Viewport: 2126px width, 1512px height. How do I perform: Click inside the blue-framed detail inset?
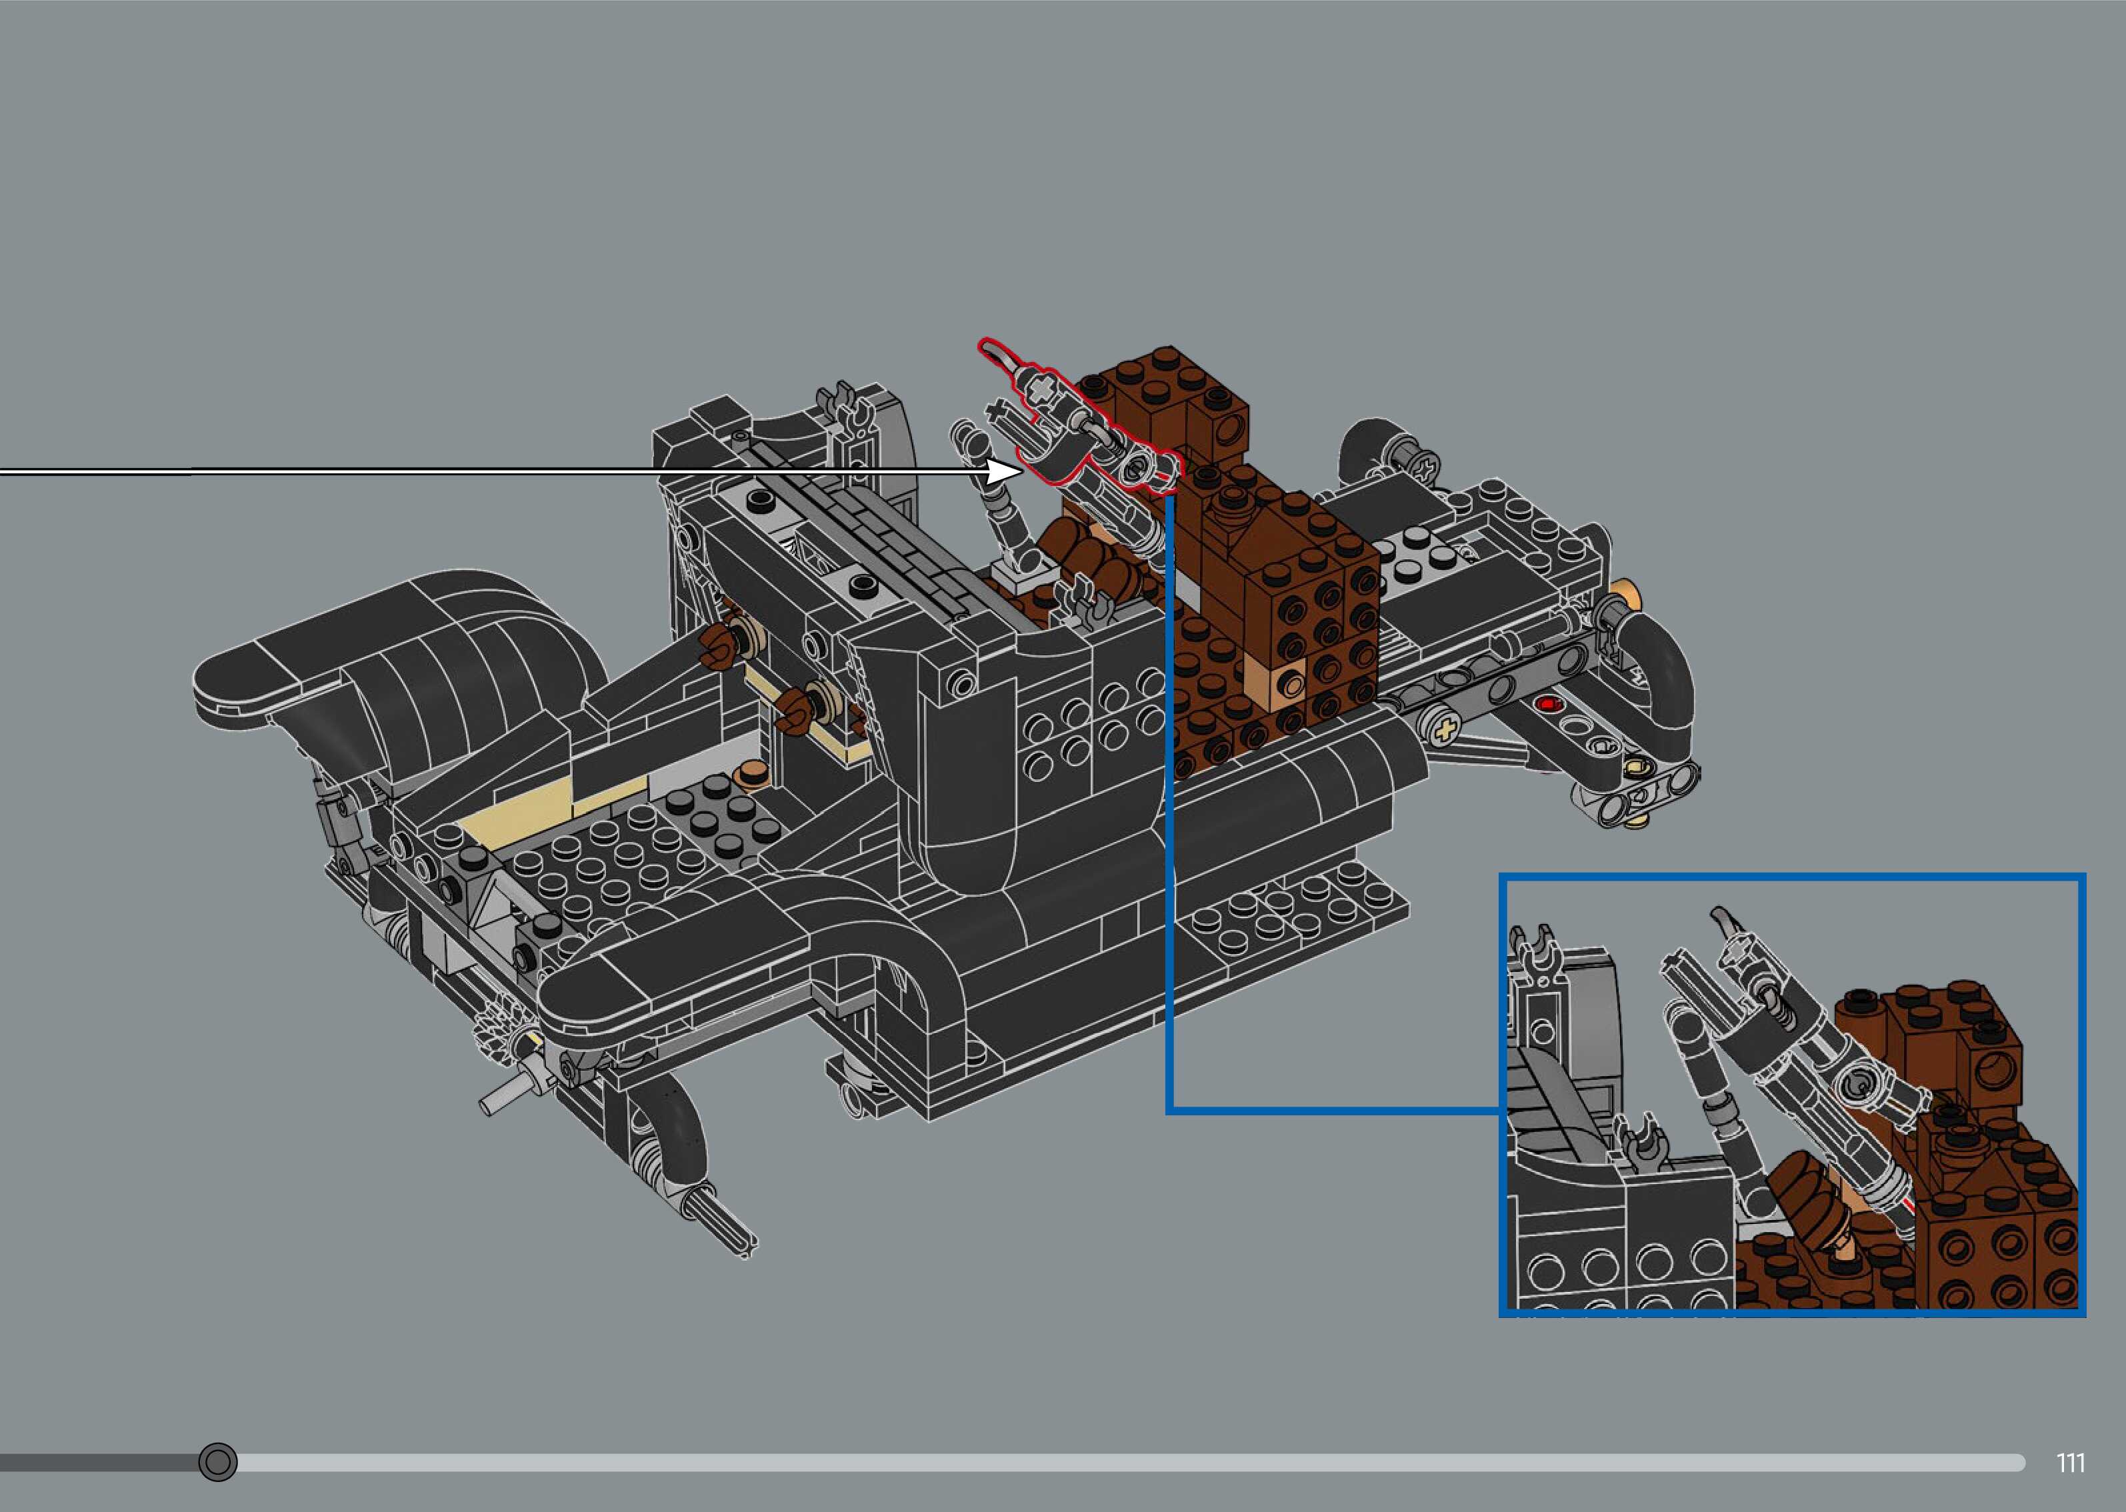(1792, 1094)
